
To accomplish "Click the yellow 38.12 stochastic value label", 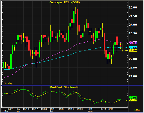I will tap(133, 100).
